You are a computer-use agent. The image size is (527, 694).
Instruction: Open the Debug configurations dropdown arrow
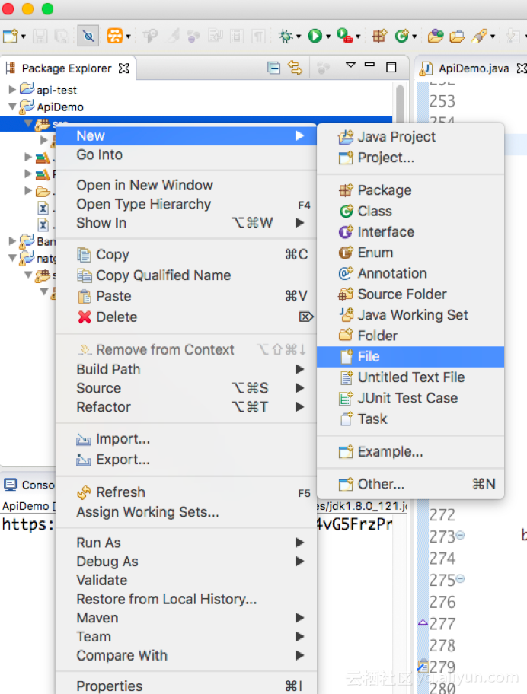(299, 37)
